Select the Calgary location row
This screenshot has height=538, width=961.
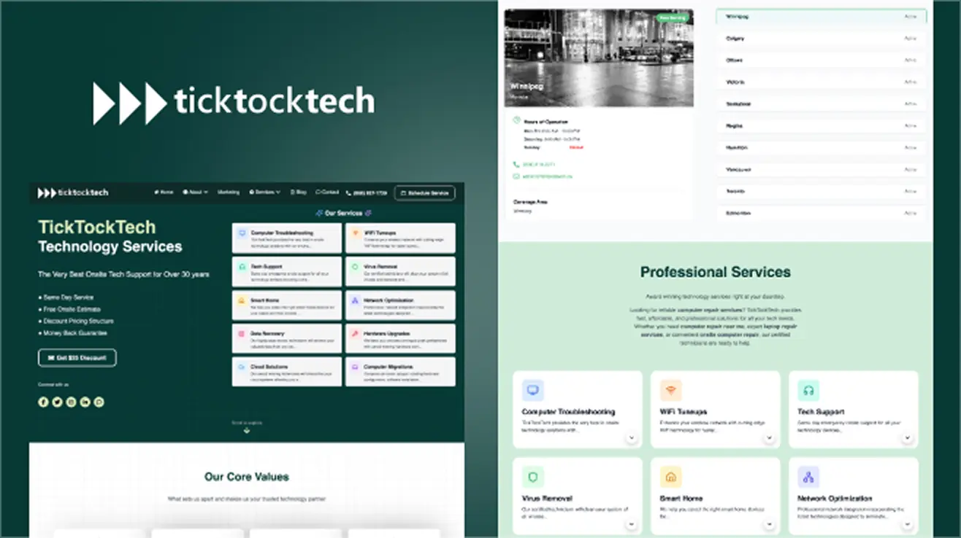click(822, 38)
